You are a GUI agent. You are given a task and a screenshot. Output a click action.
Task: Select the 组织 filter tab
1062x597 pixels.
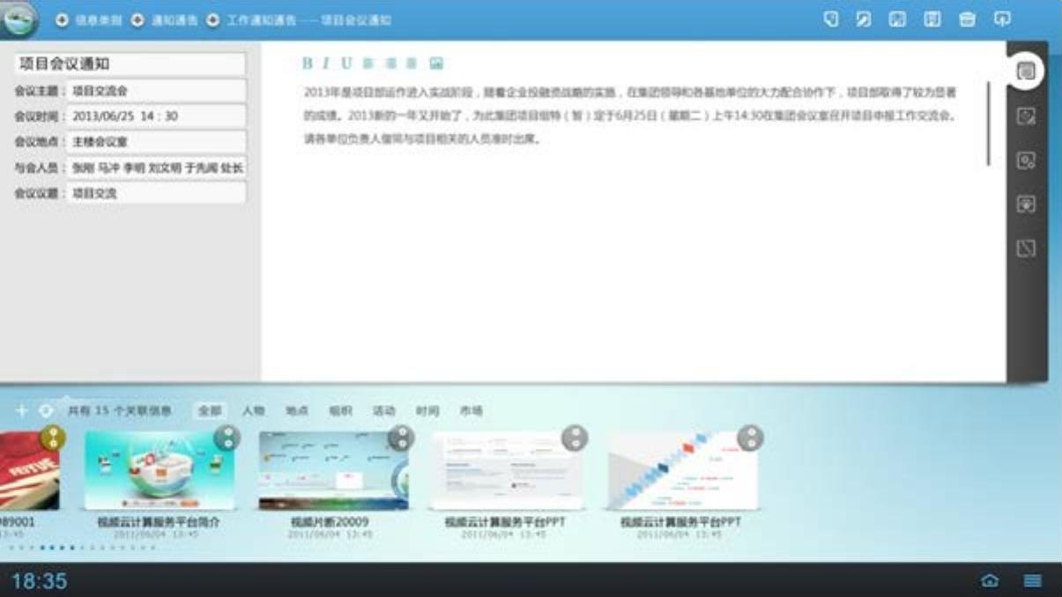point(340,411)
